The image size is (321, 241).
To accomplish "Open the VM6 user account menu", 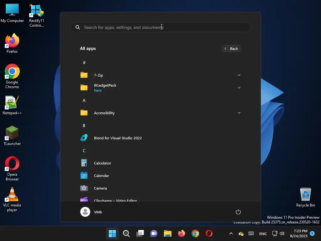I will 91,212.
